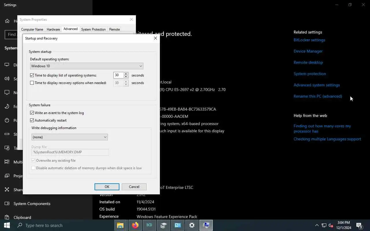The height and width of the screenshot is (231, 370).
Task: Open Remote desktop link
Action: coord(308,62)
